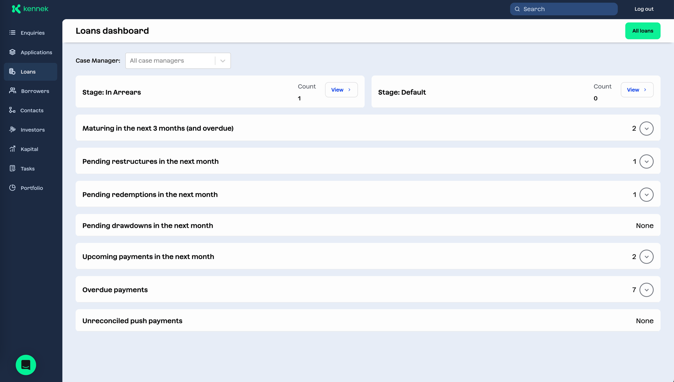
Task: Expand Pending restructures in the next month
Action: pyautogui.click(x=646, y=162)
